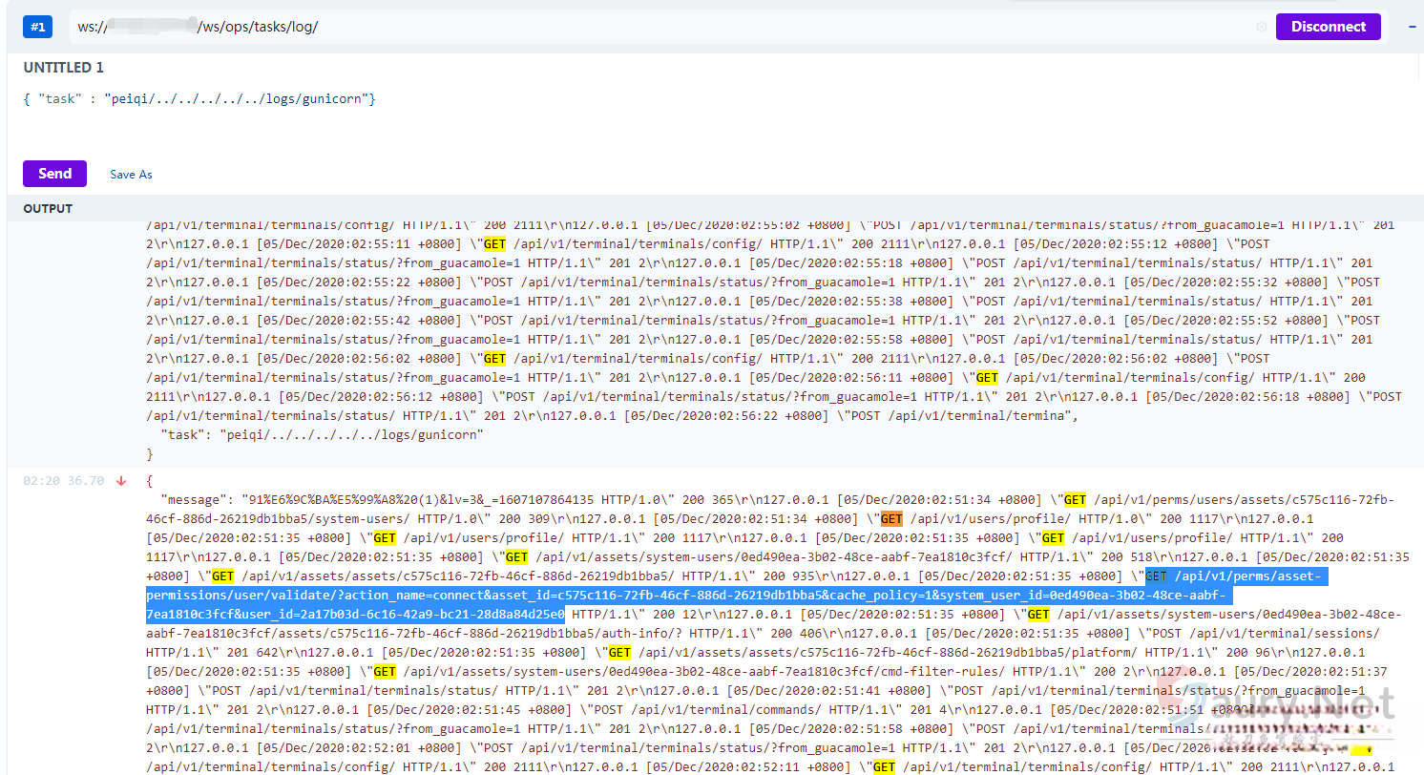Click the OUTPUT section header

pyautogui.click(x=48, y=208)
